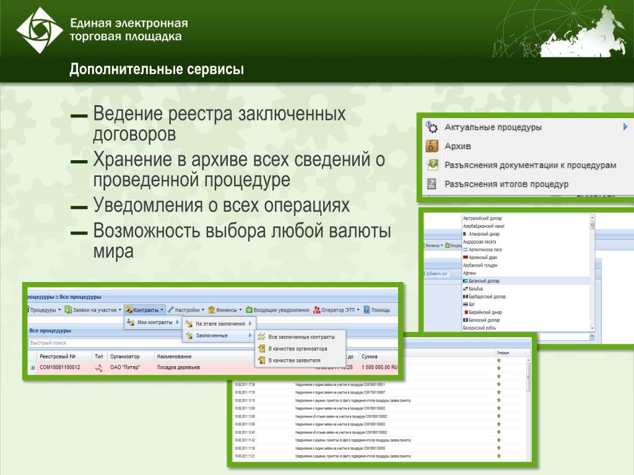Image resolution: width=634 pixels, height=475 pixels.
Task: Open Разъяснения итогов процедур
Action: point(506,184)
